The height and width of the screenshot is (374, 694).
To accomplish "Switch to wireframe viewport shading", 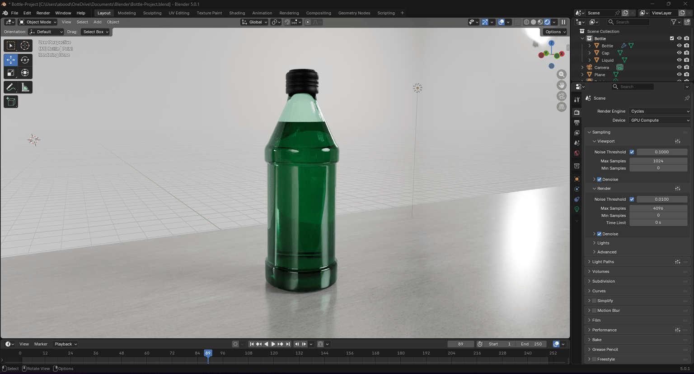I will (526, 22).
